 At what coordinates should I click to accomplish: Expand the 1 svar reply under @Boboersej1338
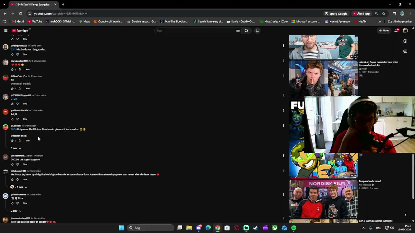point(19,187)
